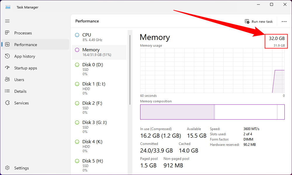Open the Services gear icon
The width and height of the screenshot is (292, 175).
click(x=7, y=103)
